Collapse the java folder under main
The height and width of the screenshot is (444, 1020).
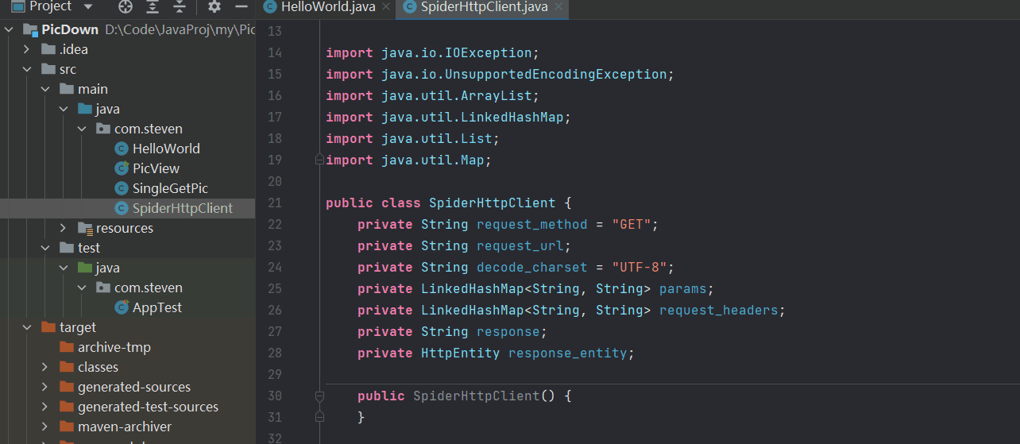click(64, 109)
